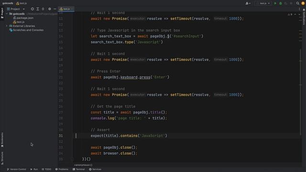Click the Select Opened File target icon

(33, 9)
